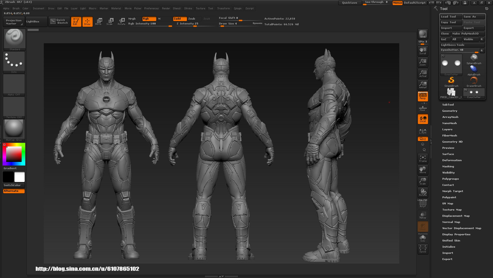This screenshot has width=493, height=278.
Task: Expand the ArrayMesh section
Action: click(x=450, y=117)
